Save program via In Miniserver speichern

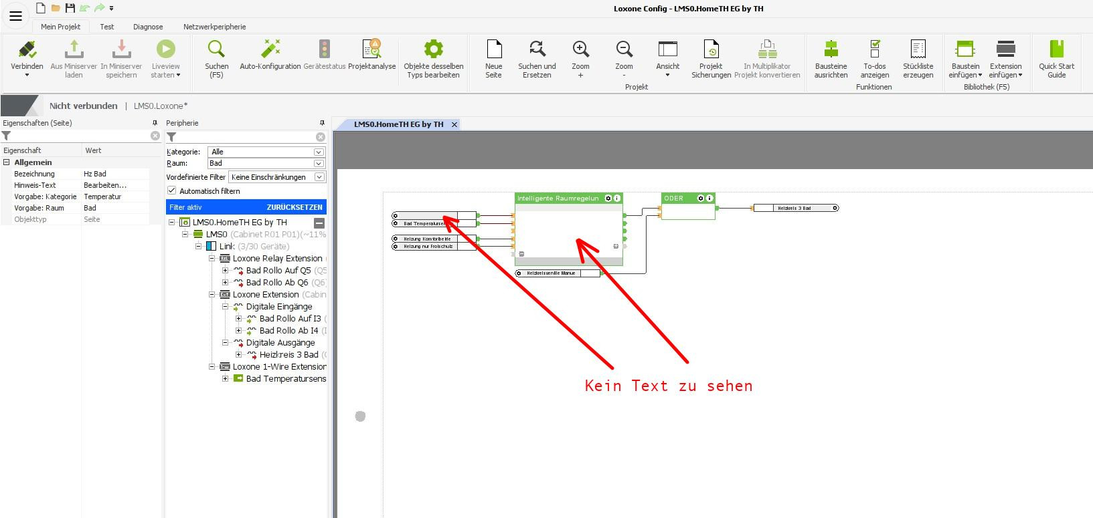(x=121, y=59)
